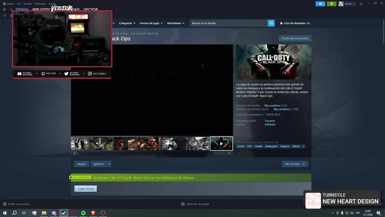Viewport: 385px width, 217px height.
Task: Select the video thumbnail with play icon
Action: pyautogui.click(x=221, y=143)
